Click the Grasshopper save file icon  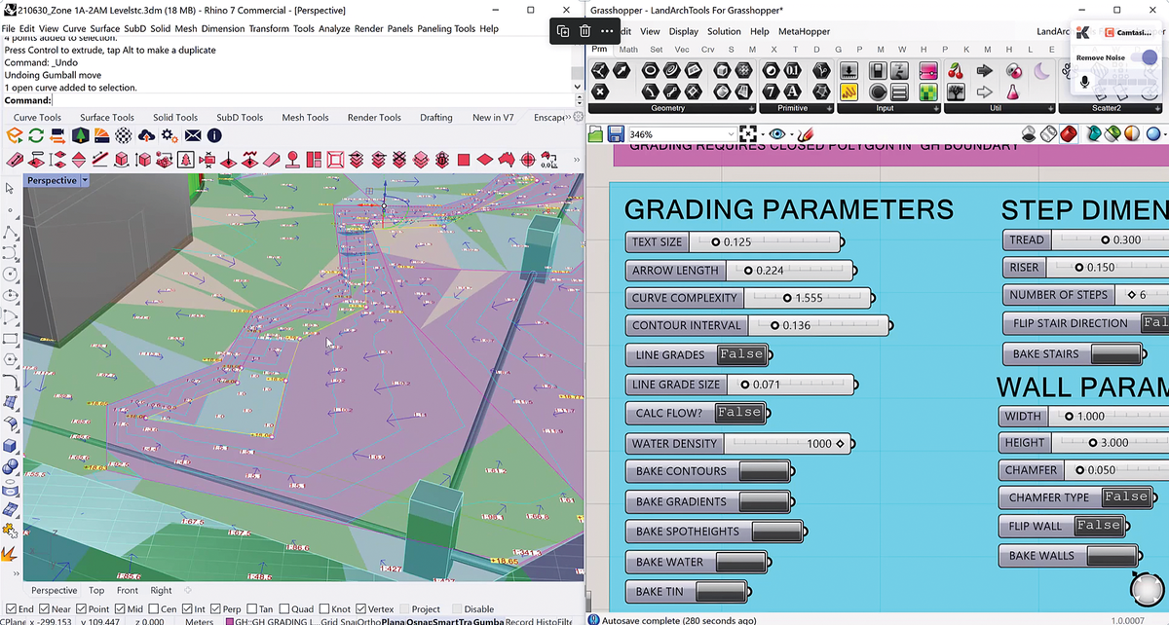tap(616, 134)
